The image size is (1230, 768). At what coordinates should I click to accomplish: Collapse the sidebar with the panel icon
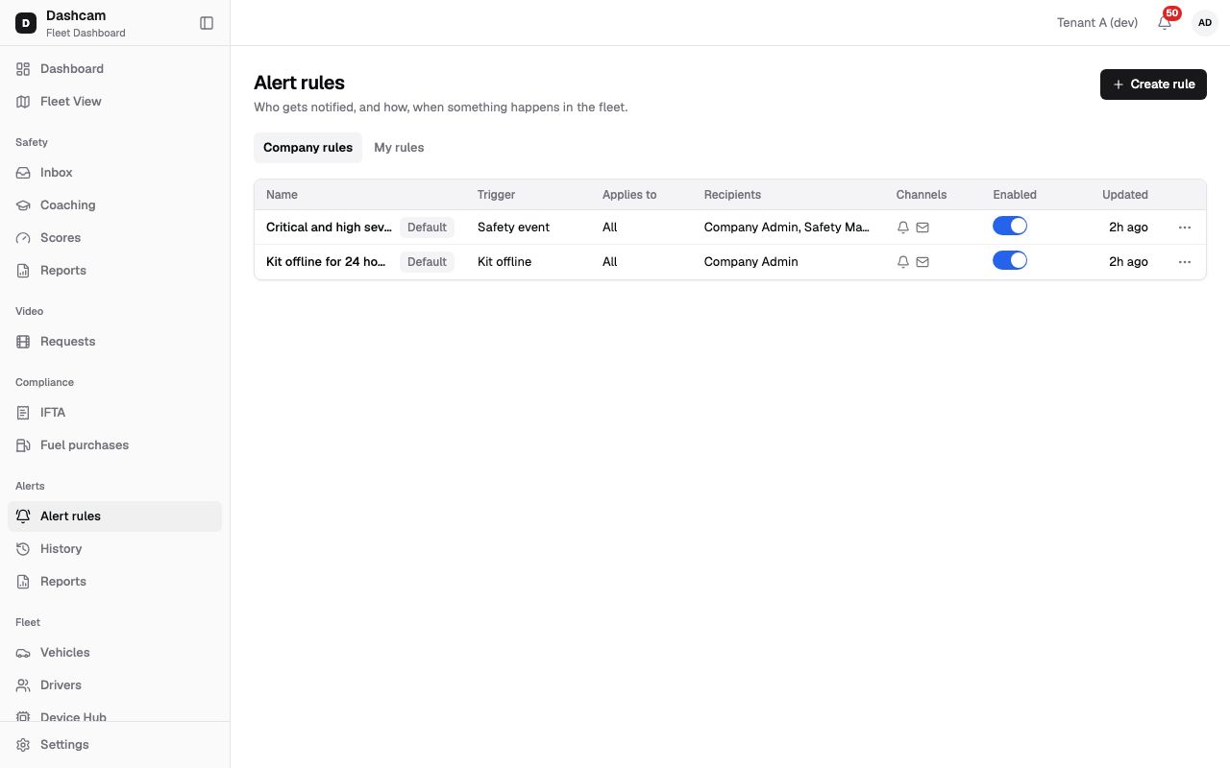pos(207,23)
